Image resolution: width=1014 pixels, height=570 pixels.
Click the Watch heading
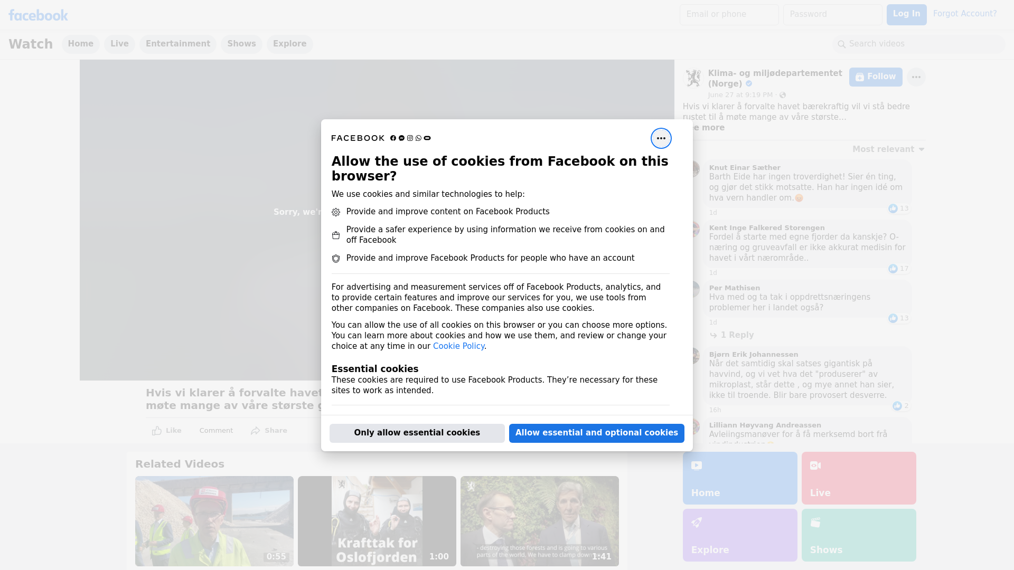31,44
